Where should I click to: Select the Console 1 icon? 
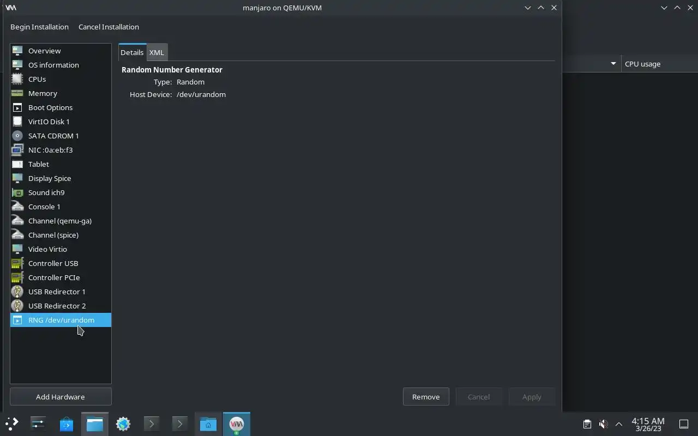[17, 207]
